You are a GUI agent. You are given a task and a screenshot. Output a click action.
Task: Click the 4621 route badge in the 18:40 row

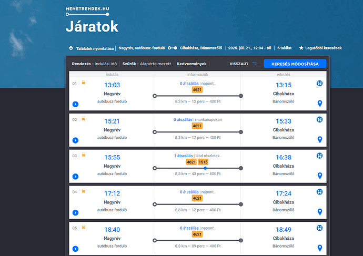coord(197,234)
